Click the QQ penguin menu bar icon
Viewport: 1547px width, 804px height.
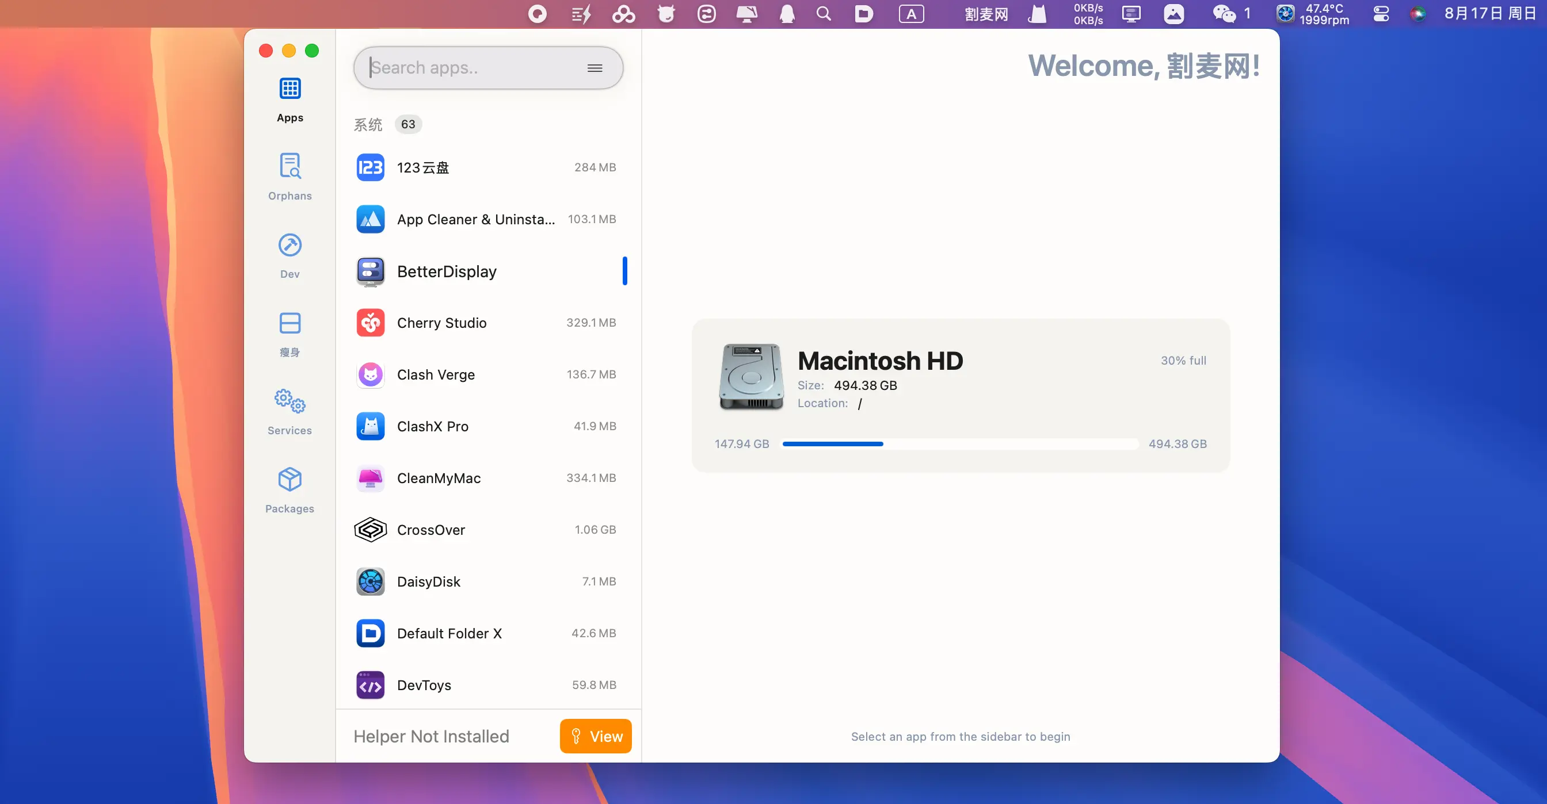pos(787,13)
